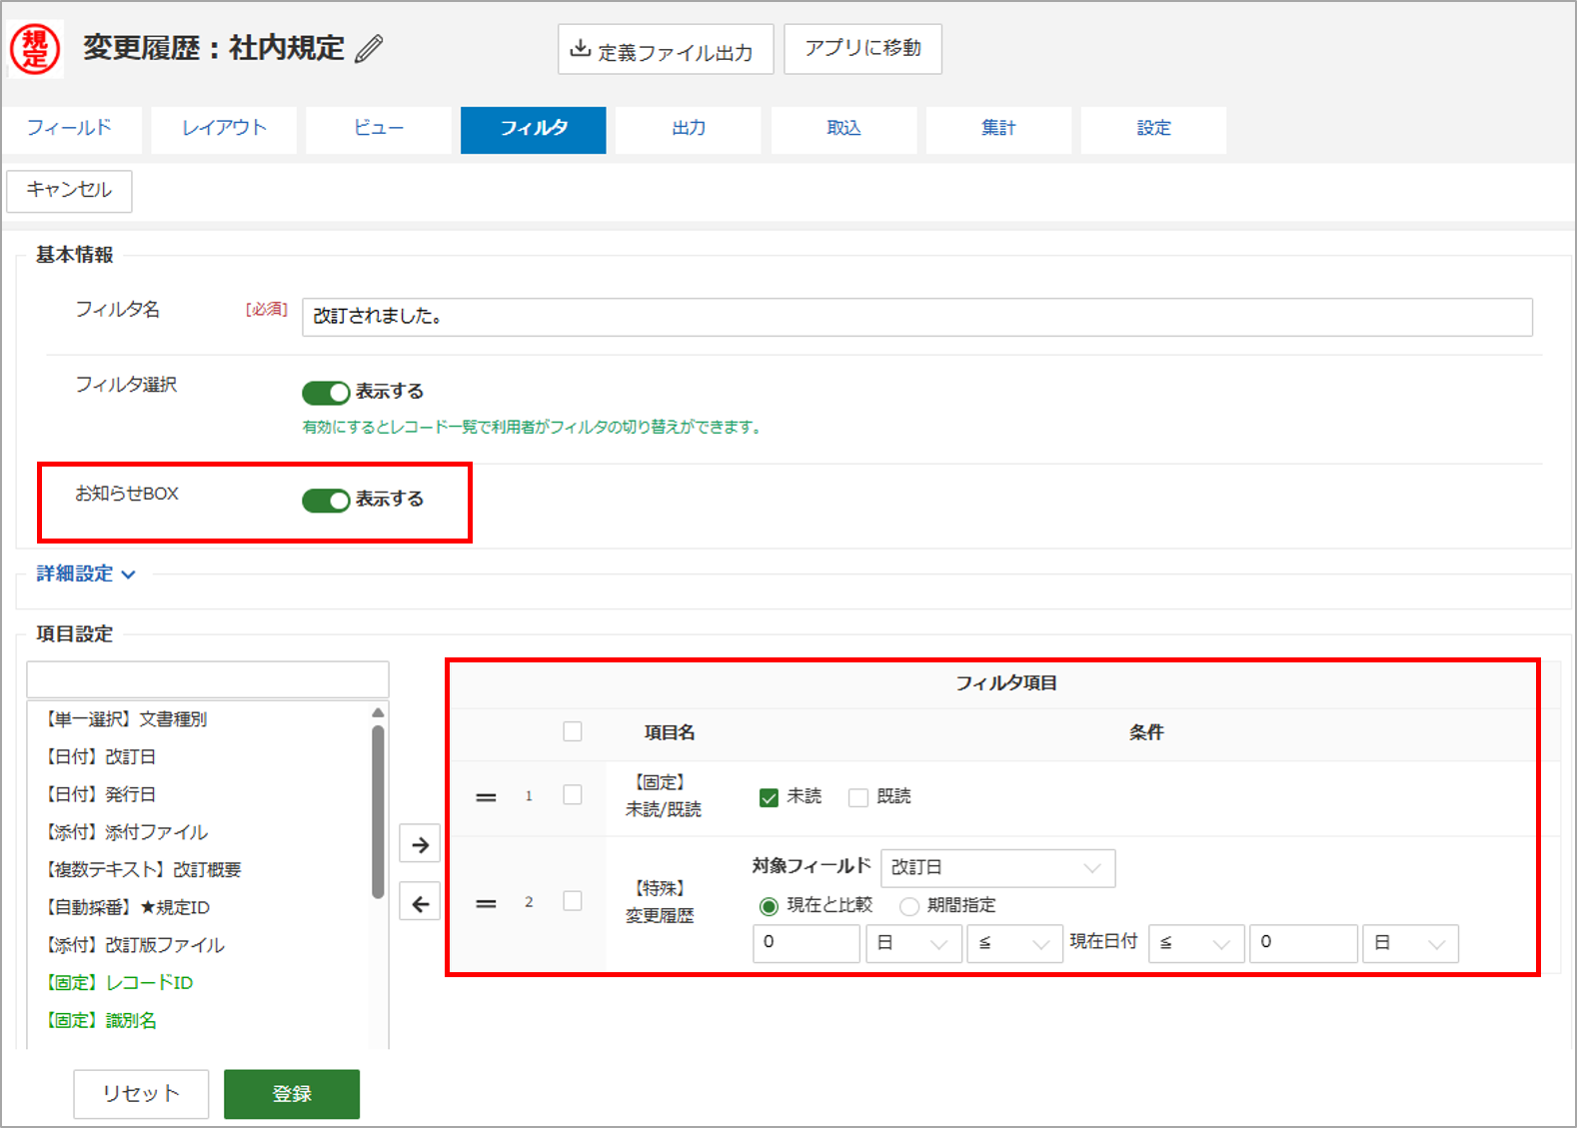Switch to the レイアウト tab
The height and width of the screenshot is (1128, 1577).
pyautogui.click(x=224, y=129)
